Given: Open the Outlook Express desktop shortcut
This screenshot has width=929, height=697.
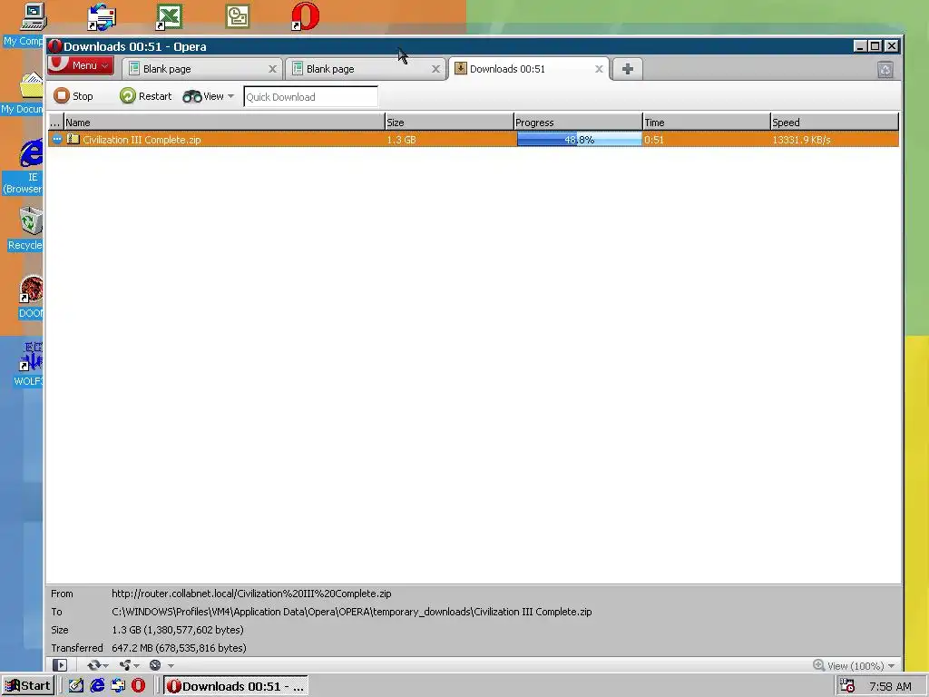Looking at the screenshot, I should [102, 17].
